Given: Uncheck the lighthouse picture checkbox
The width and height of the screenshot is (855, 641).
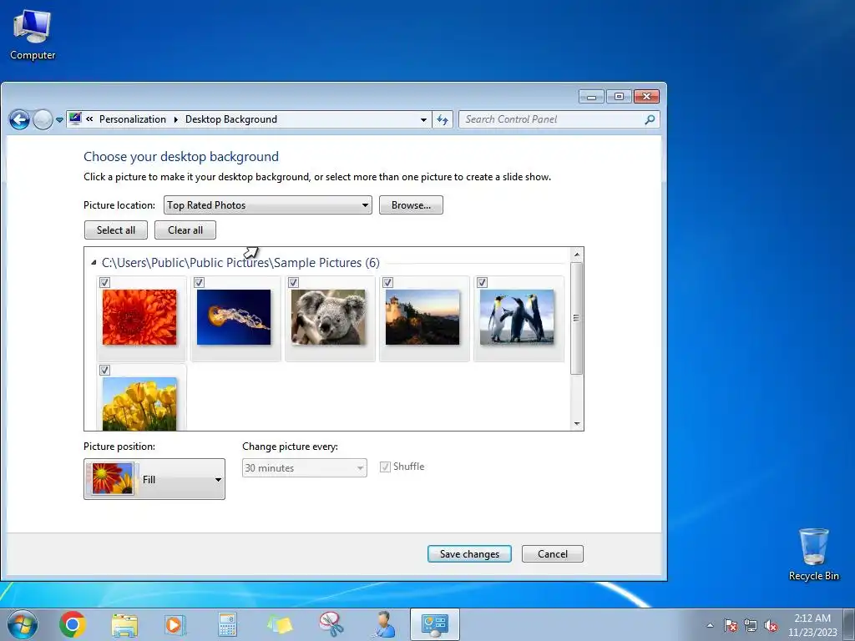Looking at the screenshot, I should point(387,282).
